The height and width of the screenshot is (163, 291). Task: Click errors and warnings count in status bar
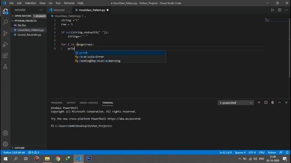34,153
